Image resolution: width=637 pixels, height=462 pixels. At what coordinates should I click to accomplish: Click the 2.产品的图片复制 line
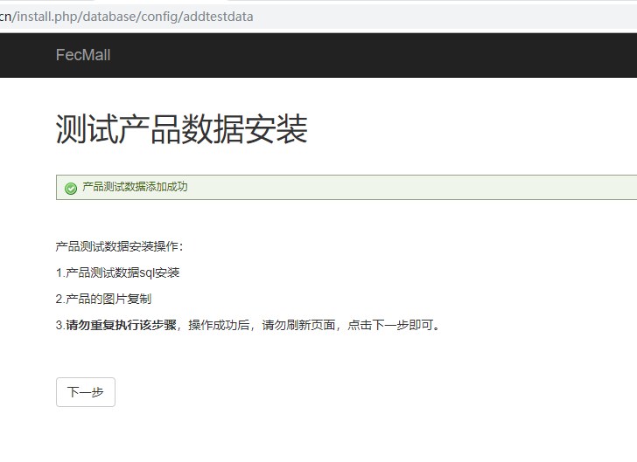click(x=103, y=299)
